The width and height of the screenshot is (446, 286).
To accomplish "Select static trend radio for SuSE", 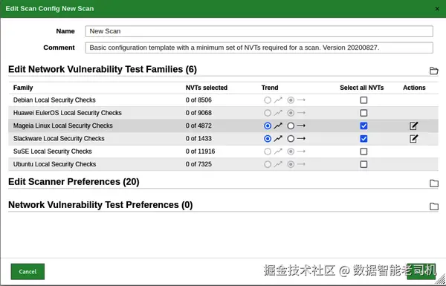I will point(291,152).
